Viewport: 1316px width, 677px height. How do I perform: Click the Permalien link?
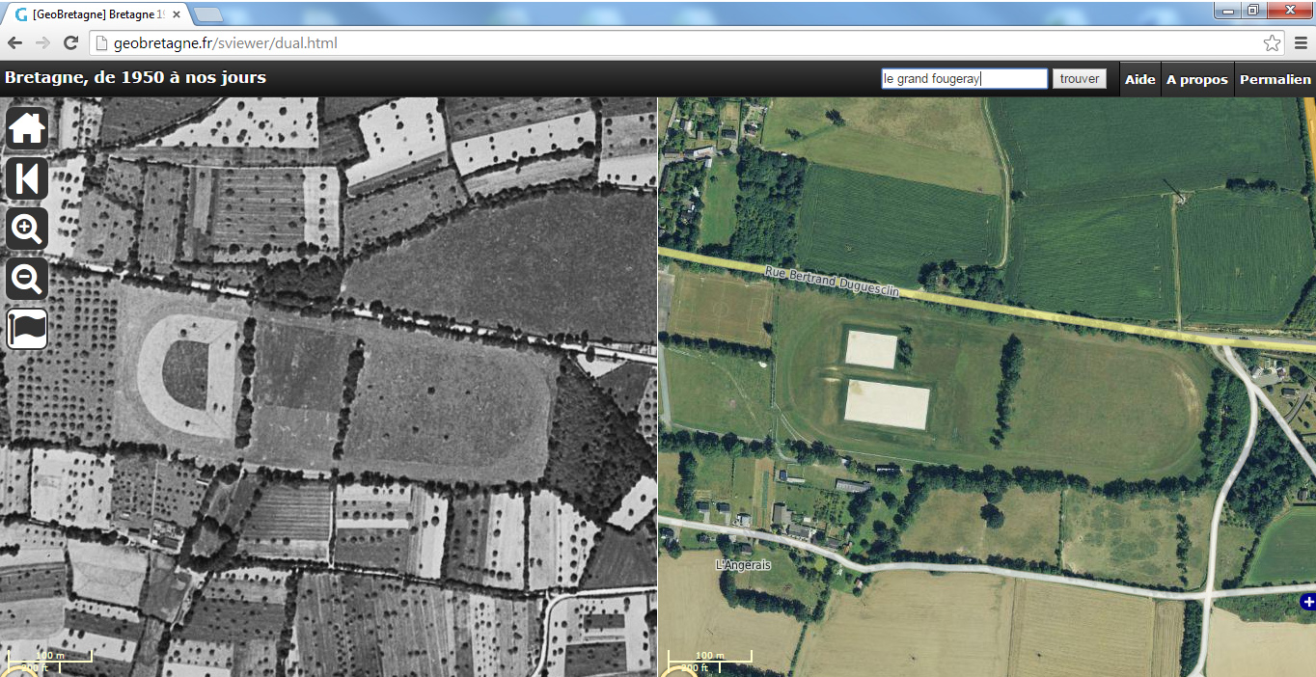[x=1275, y=79]
